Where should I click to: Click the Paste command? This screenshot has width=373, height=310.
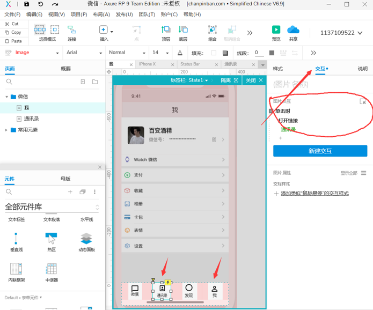click(13, 41)
